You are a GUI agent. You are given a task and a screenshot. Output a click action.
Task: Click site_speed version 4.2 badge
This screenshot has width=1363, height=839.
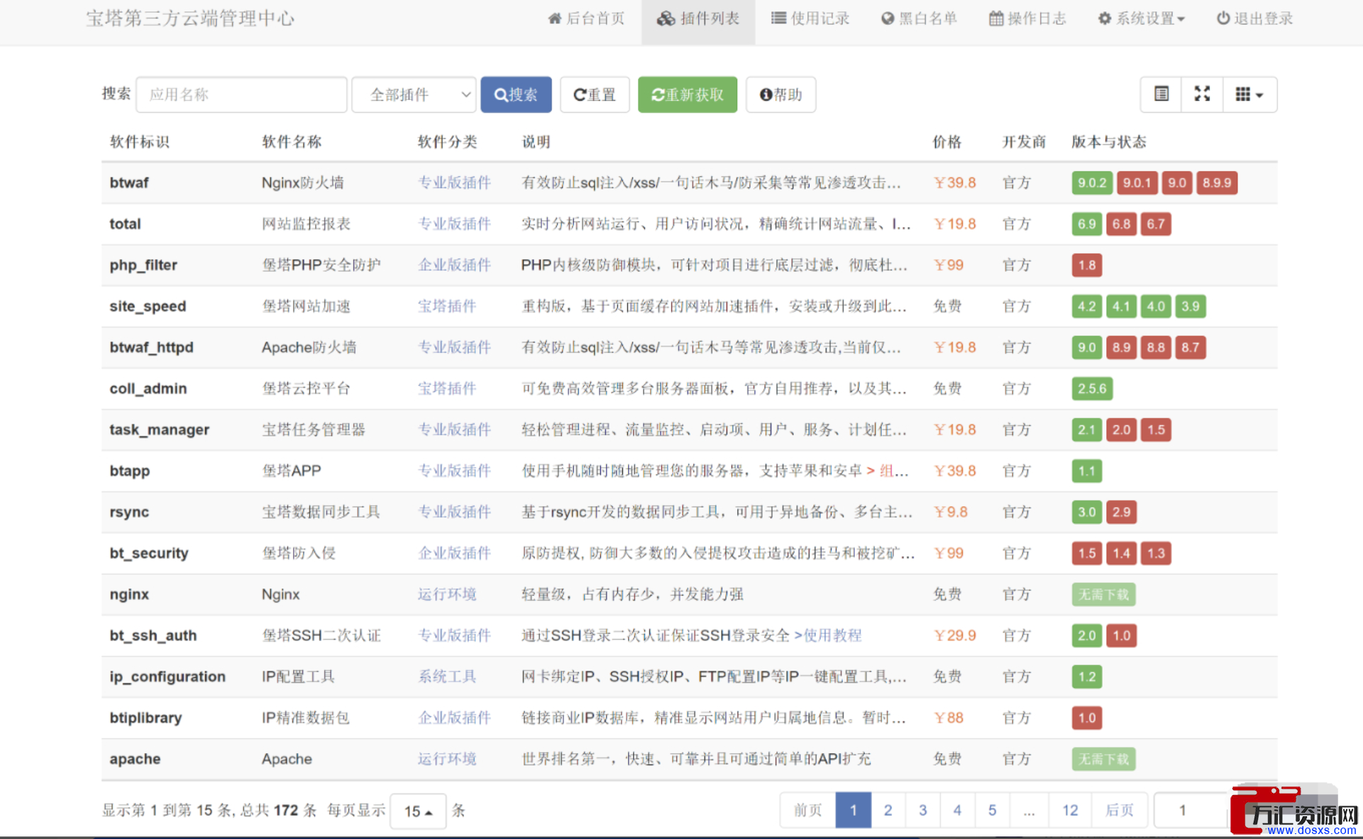click(x=1086, y=307)
